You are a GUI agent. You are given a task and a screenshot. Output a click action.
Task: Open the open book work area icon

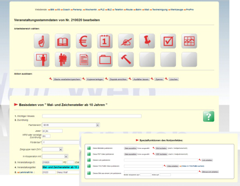point(63,41)
